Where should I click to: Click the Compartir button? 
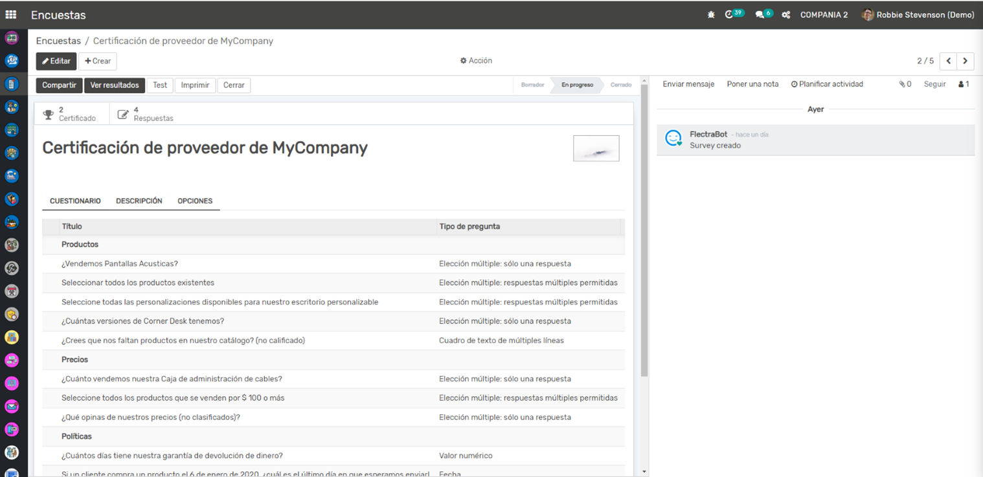coord(59,85)
